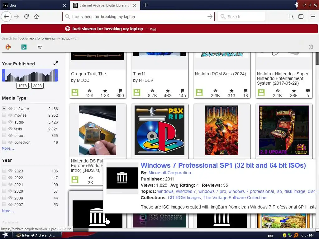Open the Mortal Kombat arcade thumbnail

coord(283,130)
